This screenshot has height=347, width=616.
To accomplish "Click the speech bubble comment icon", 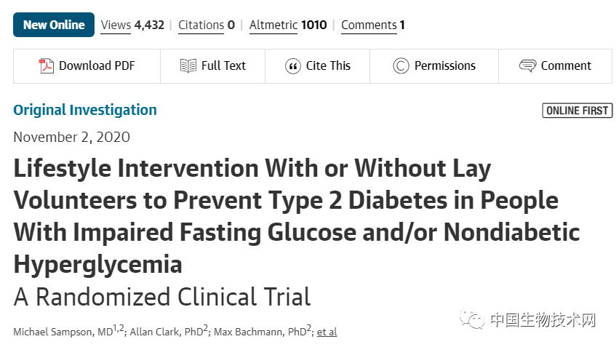I will [x=528, y=66].
